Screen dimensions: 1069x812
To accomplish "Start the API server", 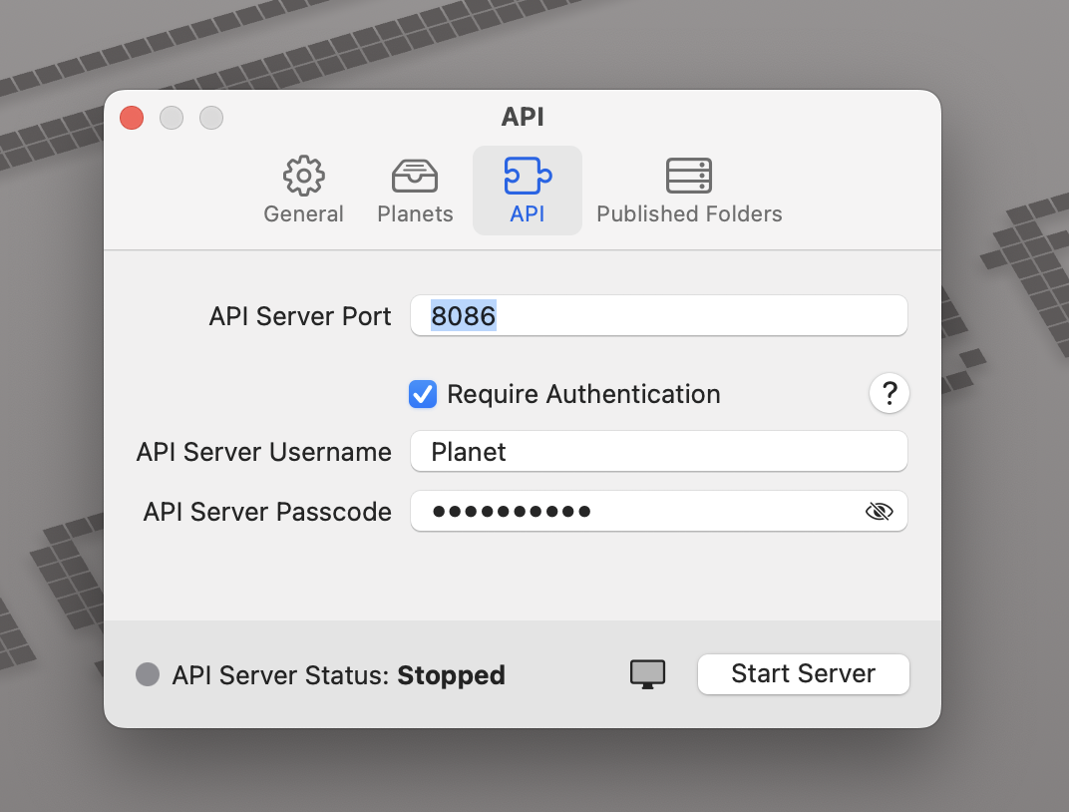I will tap(803, 674).
